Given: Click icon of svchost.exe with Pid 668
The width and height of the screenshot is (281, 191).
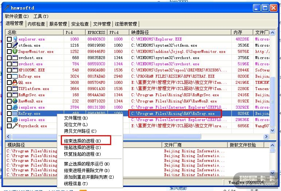Looking at the screenshot, I should click(15, 58).
